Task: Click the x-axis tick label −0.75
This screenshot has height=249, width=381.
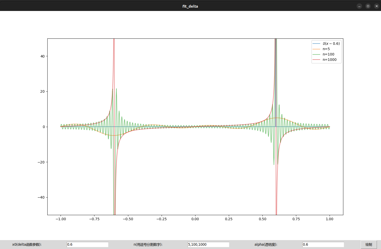Action: 94,219
